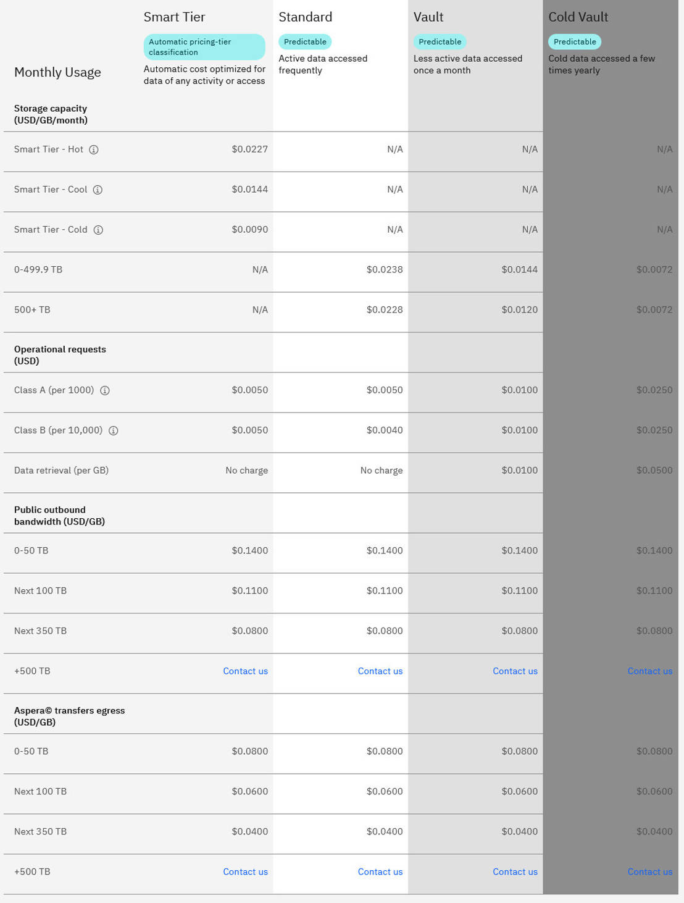Select the Standard column heading
Viewport: 684px width, 903px height.
305,17
